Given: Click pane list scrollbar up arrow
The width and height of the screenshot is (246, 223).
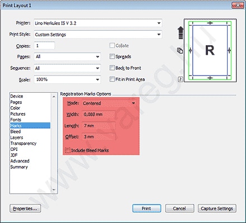Looking at the screenshot, I should click(54, 97).
